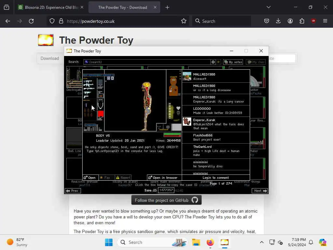The width and height of the screenshot is (333, 250).
Task: Open the tracking protection shield icon
Action: tap(52, 21)
